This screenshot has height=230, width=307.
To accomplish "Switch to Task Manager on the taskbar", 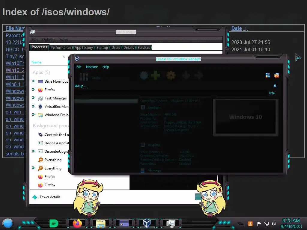I will pyautogui.click(x=171, y=223).
